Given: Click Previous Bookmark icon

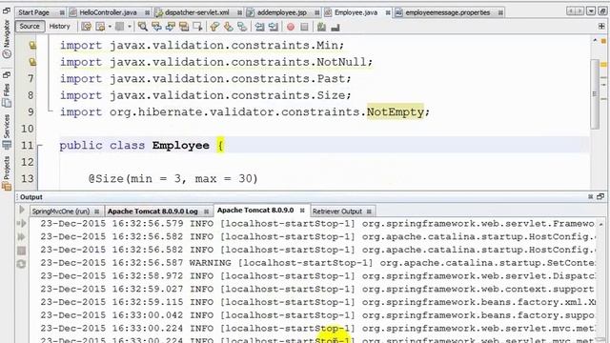Looking at the screenshot, I should pos(214,27).
